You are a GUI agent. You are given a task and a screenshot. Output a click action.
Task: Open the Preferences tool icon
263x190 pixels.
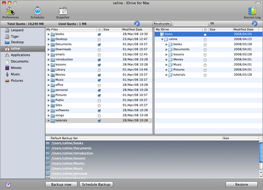(11, 11)
